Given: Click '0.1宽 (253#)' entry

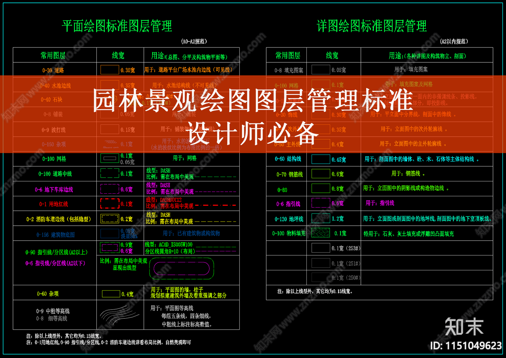Looking at the screenshot, I should (x=346, y=248).
